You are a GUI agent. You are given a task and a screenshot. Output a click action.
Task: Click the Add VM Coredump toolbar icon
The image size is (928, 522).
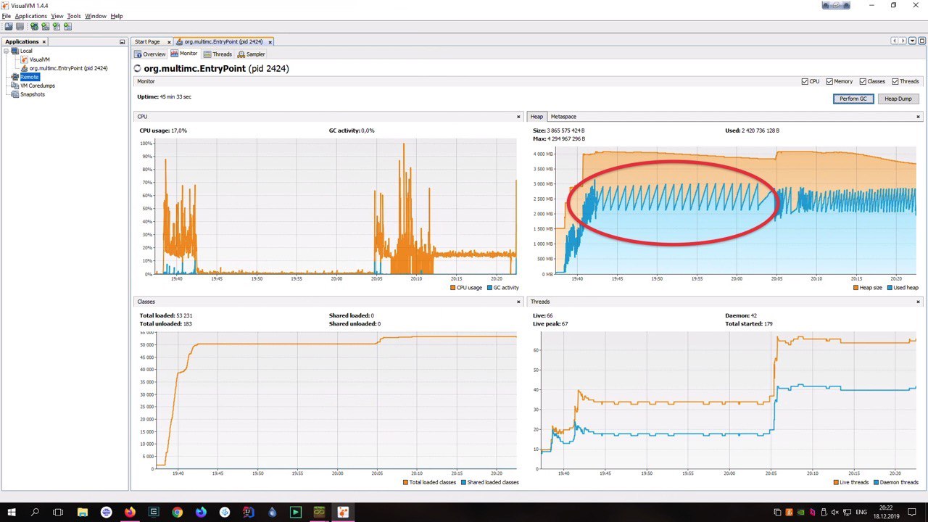point(57,26)
